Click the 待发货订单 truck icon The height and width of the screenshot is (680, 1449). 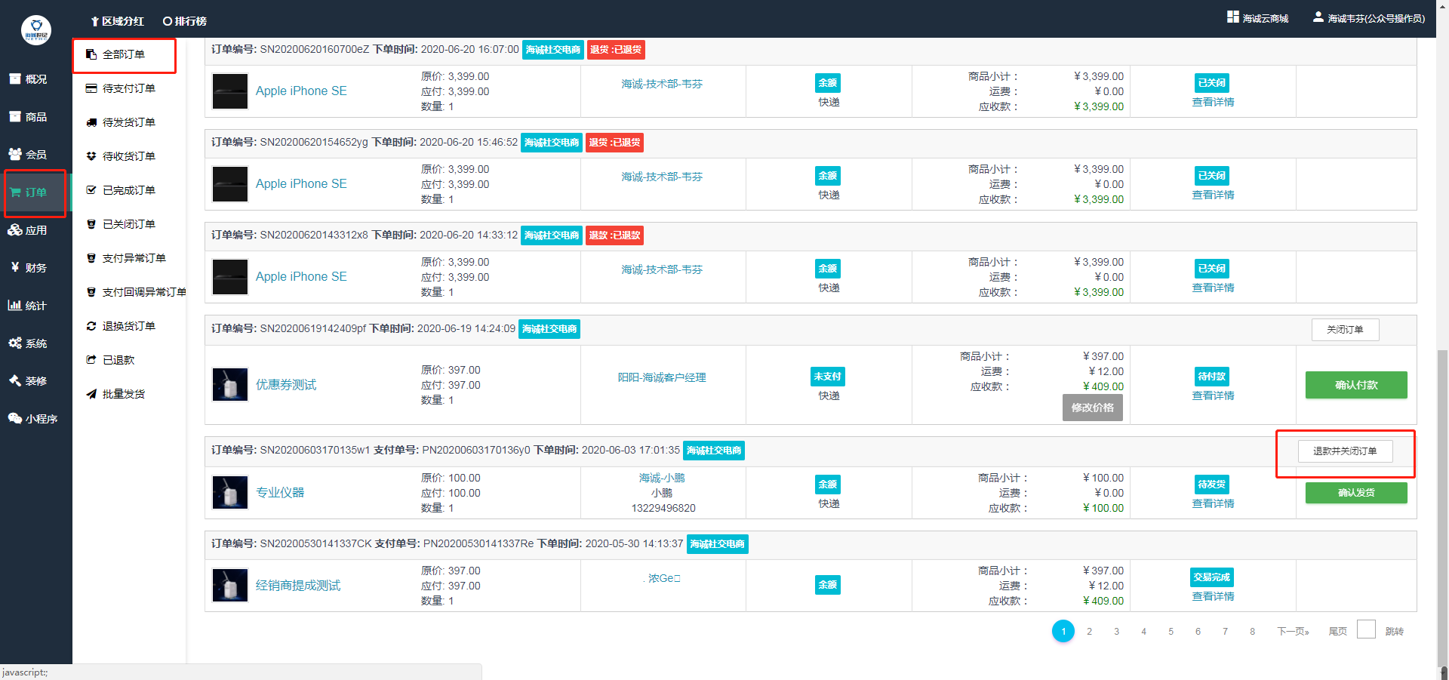click(x=91, y=122)
